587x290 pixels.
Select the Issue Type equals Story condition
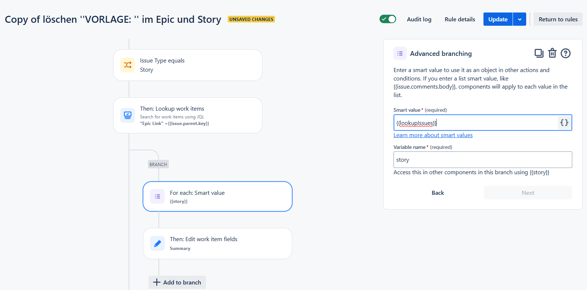click(x=188, y=65)
